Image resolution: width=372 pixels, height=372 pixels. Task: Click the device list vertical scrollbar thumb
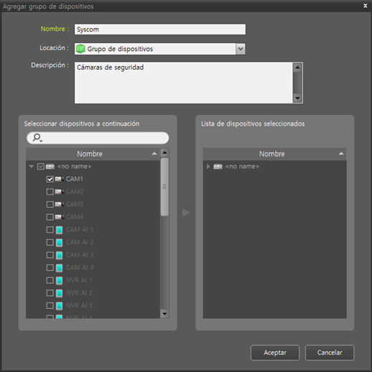point(164,187)
